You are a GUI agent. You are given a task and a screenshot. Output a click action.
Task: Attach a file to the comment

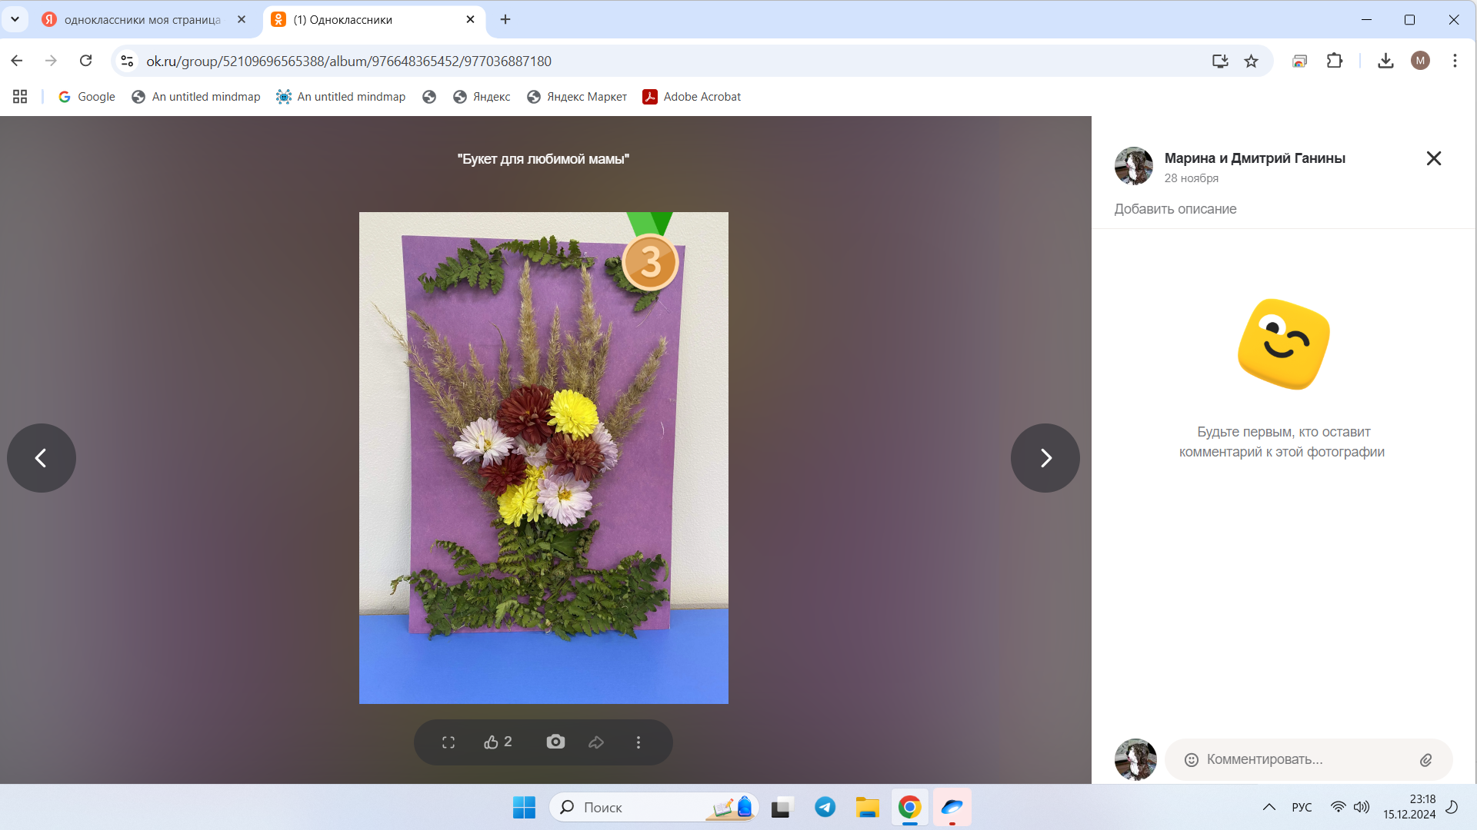1425,760
